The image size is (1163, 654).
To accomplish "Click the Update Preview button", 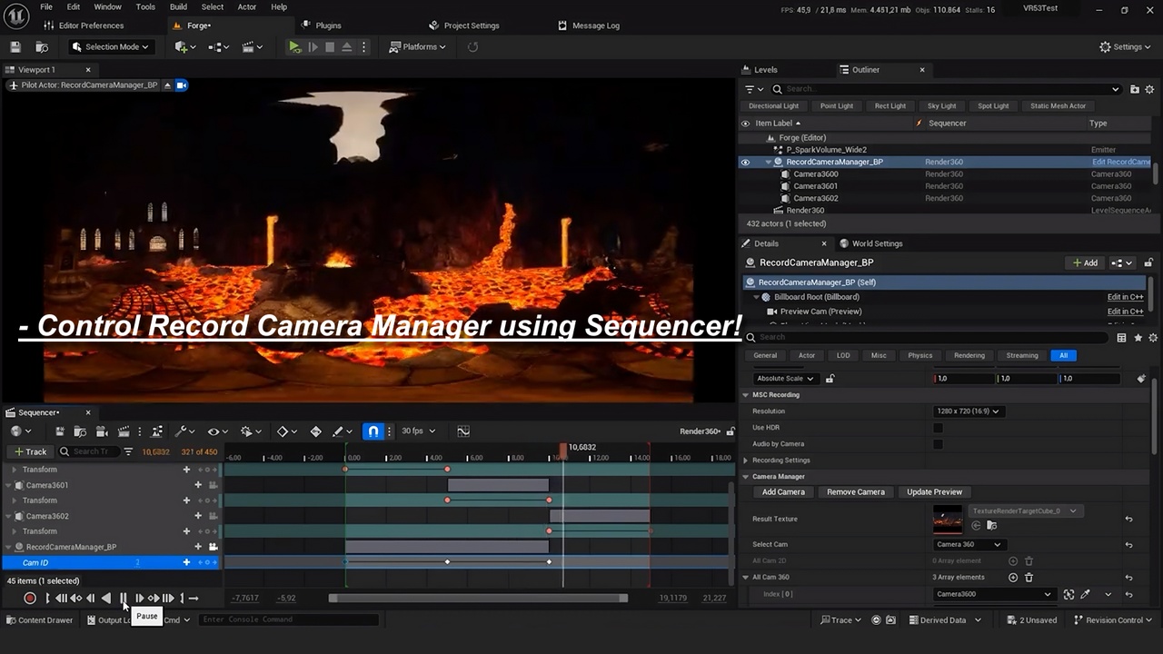I will (x=934, y=492).
